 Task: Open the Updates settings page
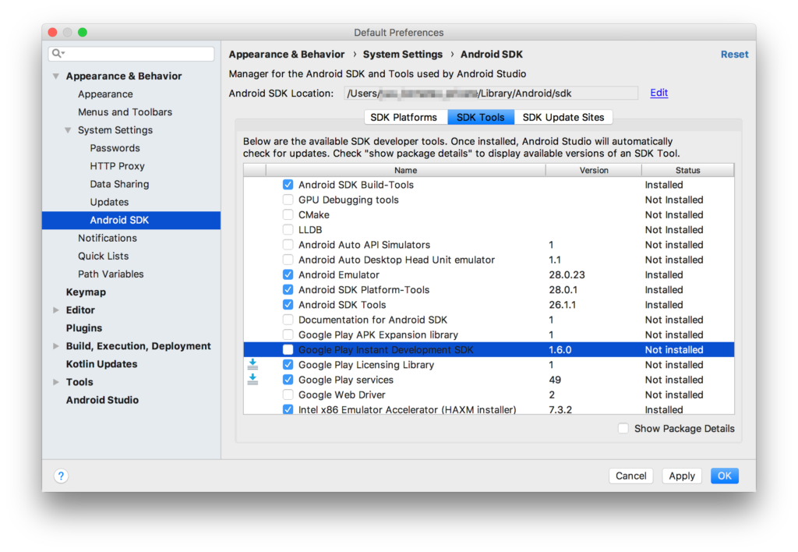pos(109,202)
